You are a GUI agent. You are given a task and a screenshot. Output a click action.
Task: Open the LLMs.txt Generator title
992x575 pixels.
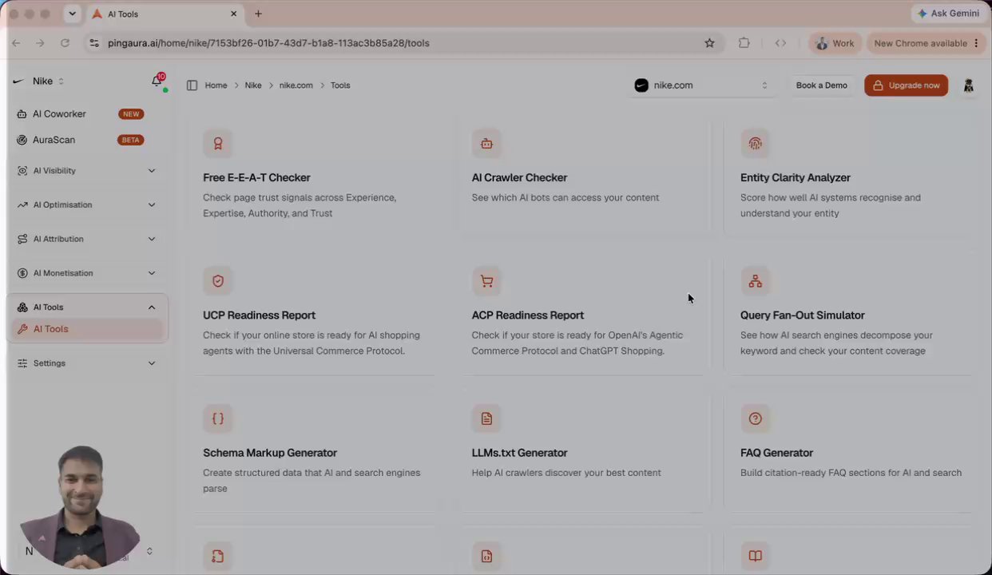(519, 453)
